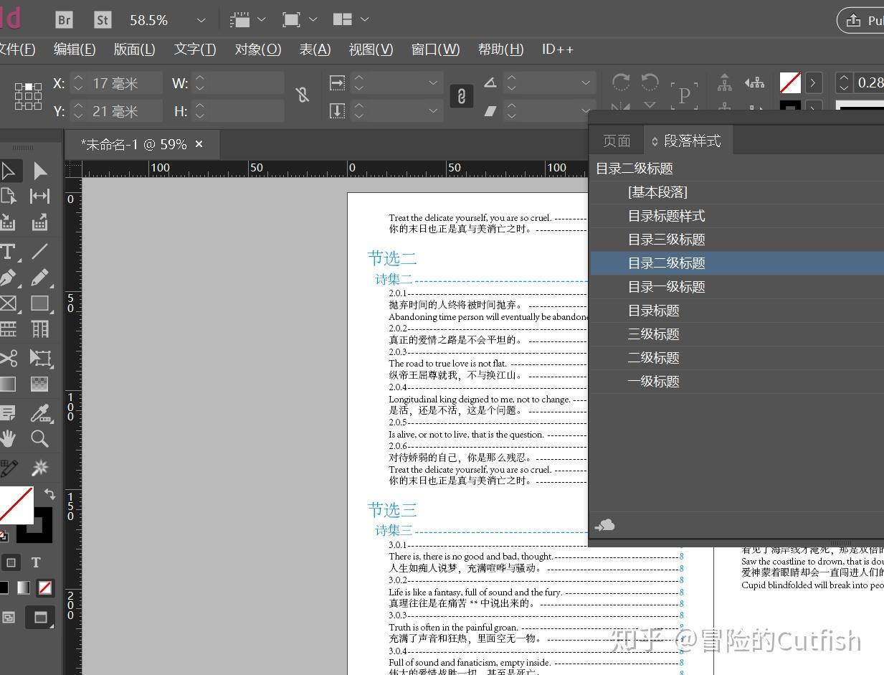Toggle the X and Y lock chain icon
The height and width of the screenshot is (675, 884).
tap(461, 95)
